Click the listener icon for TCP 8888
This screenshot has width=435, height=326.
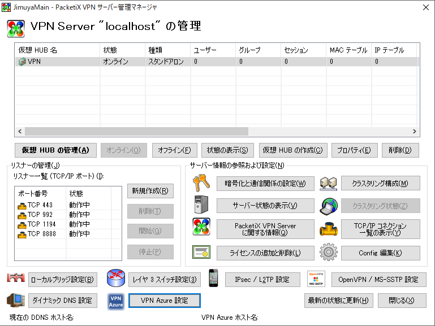(x=22, y=235)
